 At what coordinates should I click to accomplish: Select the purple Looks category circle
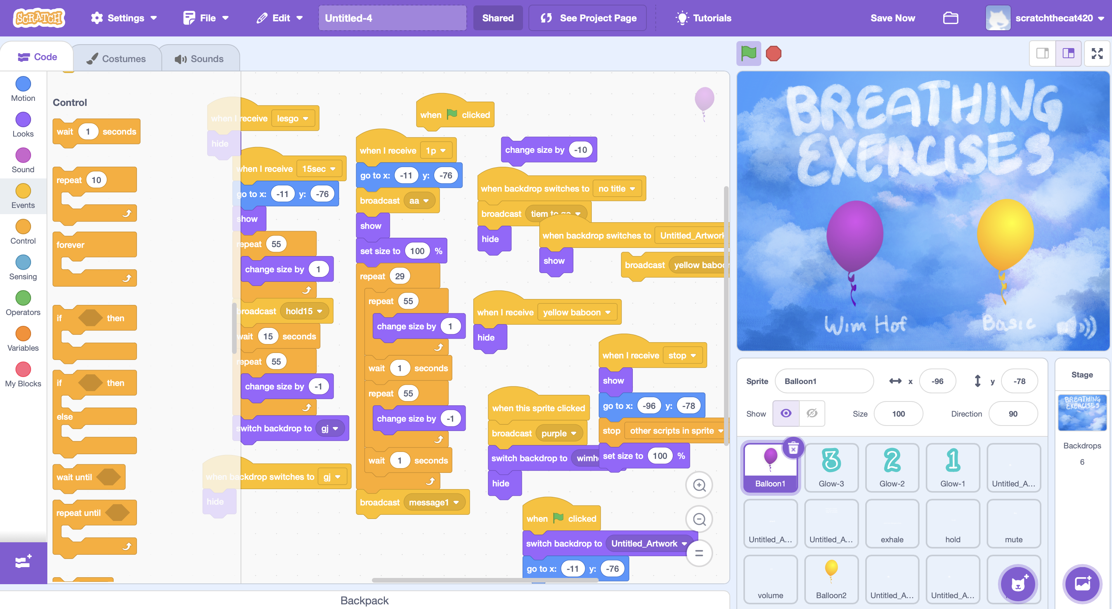point(23,119)
